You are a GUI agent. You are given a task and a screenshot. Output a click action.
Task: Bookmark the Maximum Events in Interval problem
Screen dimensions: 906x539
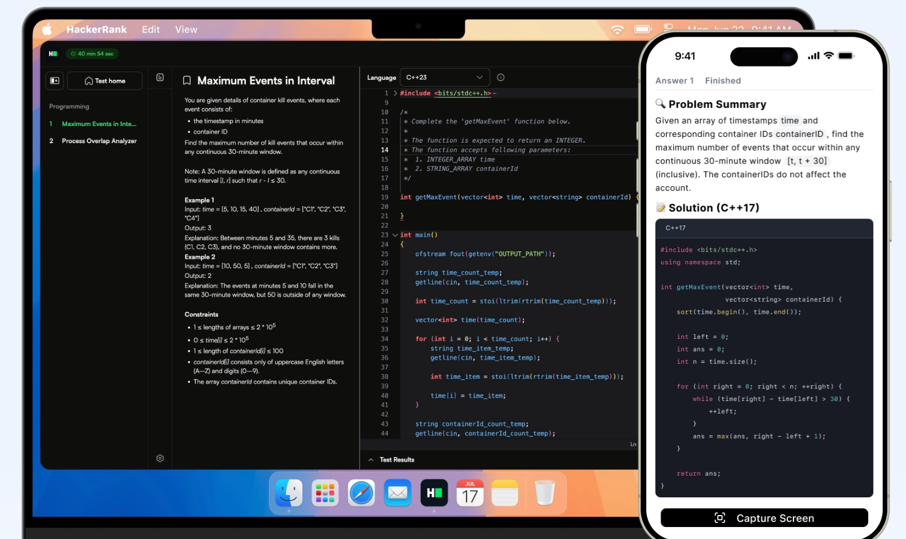click(x=187, y=81)
